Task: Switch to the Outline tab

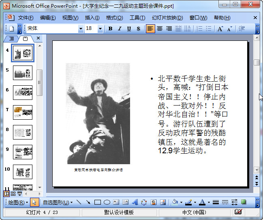Action: pyautogui.click(x=11, y=39)
